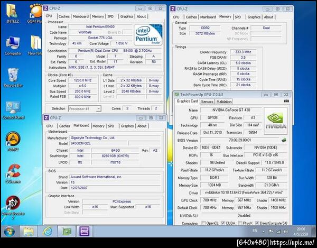Screen dimensions: 317x248
Task: Open the Recycle Bin desktop icon
Action: (x=13, y=76)
